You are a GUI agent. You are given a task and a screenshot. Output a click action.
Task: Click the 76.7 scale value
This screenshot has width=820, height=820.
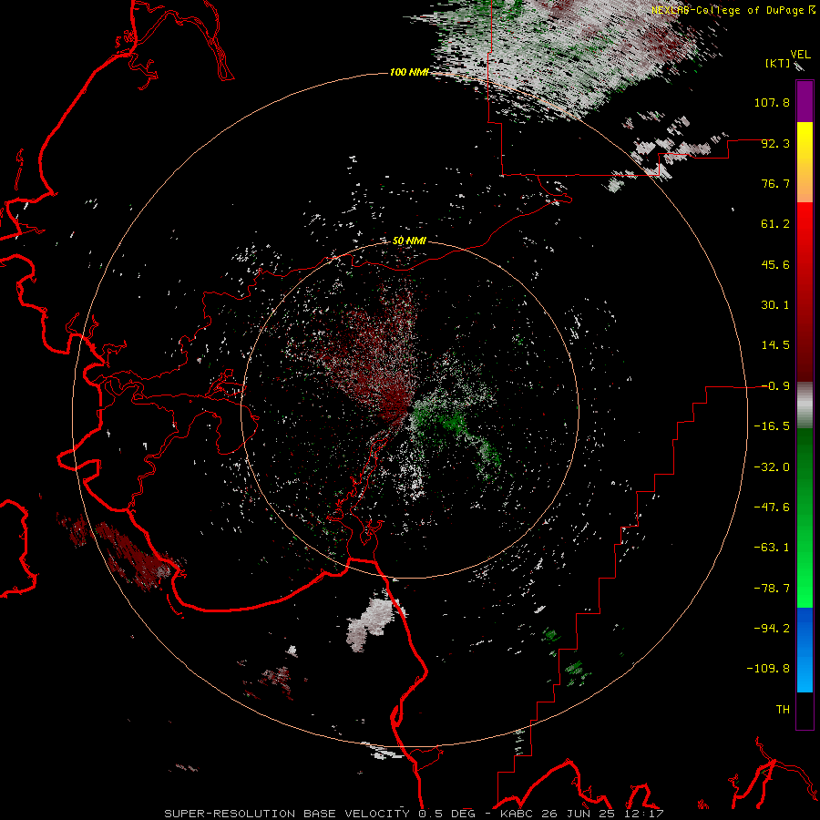775,183
